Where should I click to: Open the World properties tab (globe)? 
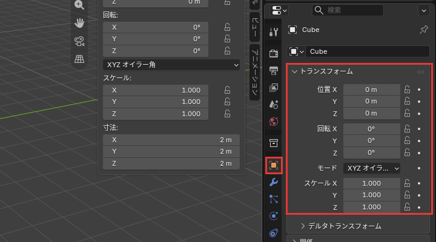coord(274,122)
